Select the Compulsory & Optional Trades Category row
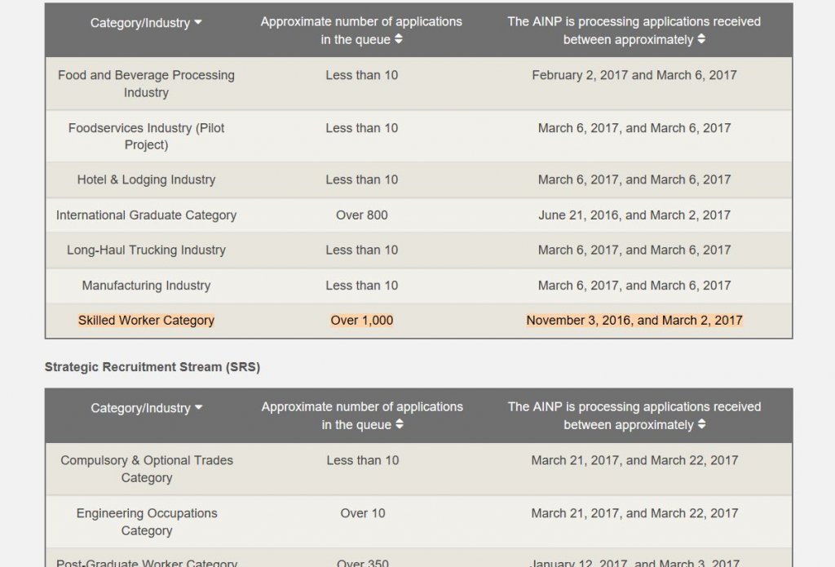 pyautogui.click(x=147, y=469)
